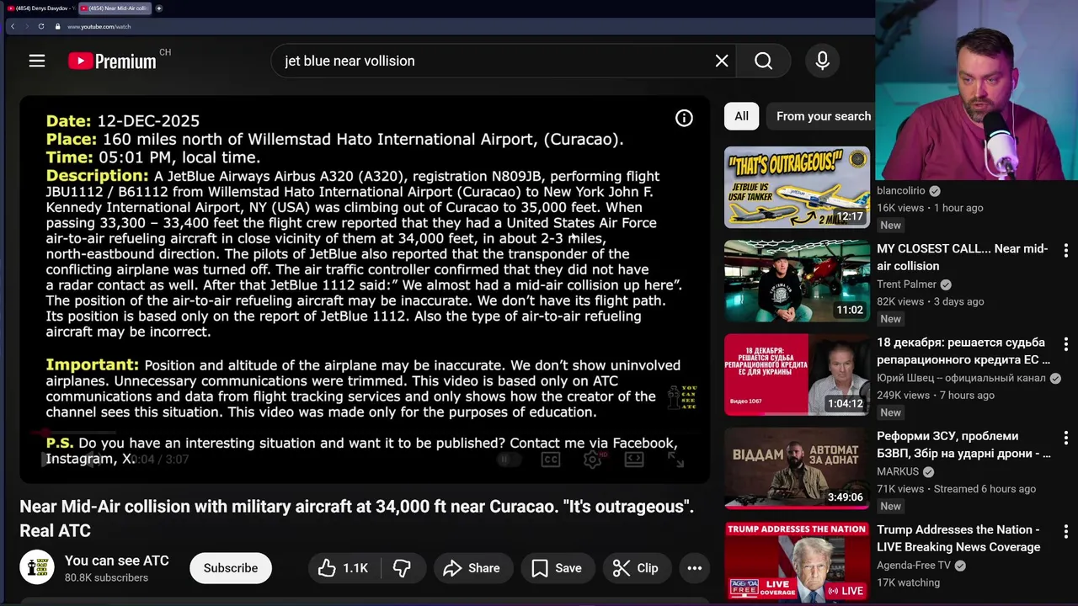Open options for Trump Addresses video
This screenshot has width=1078, height=606.
click(x=1066, y=532)
